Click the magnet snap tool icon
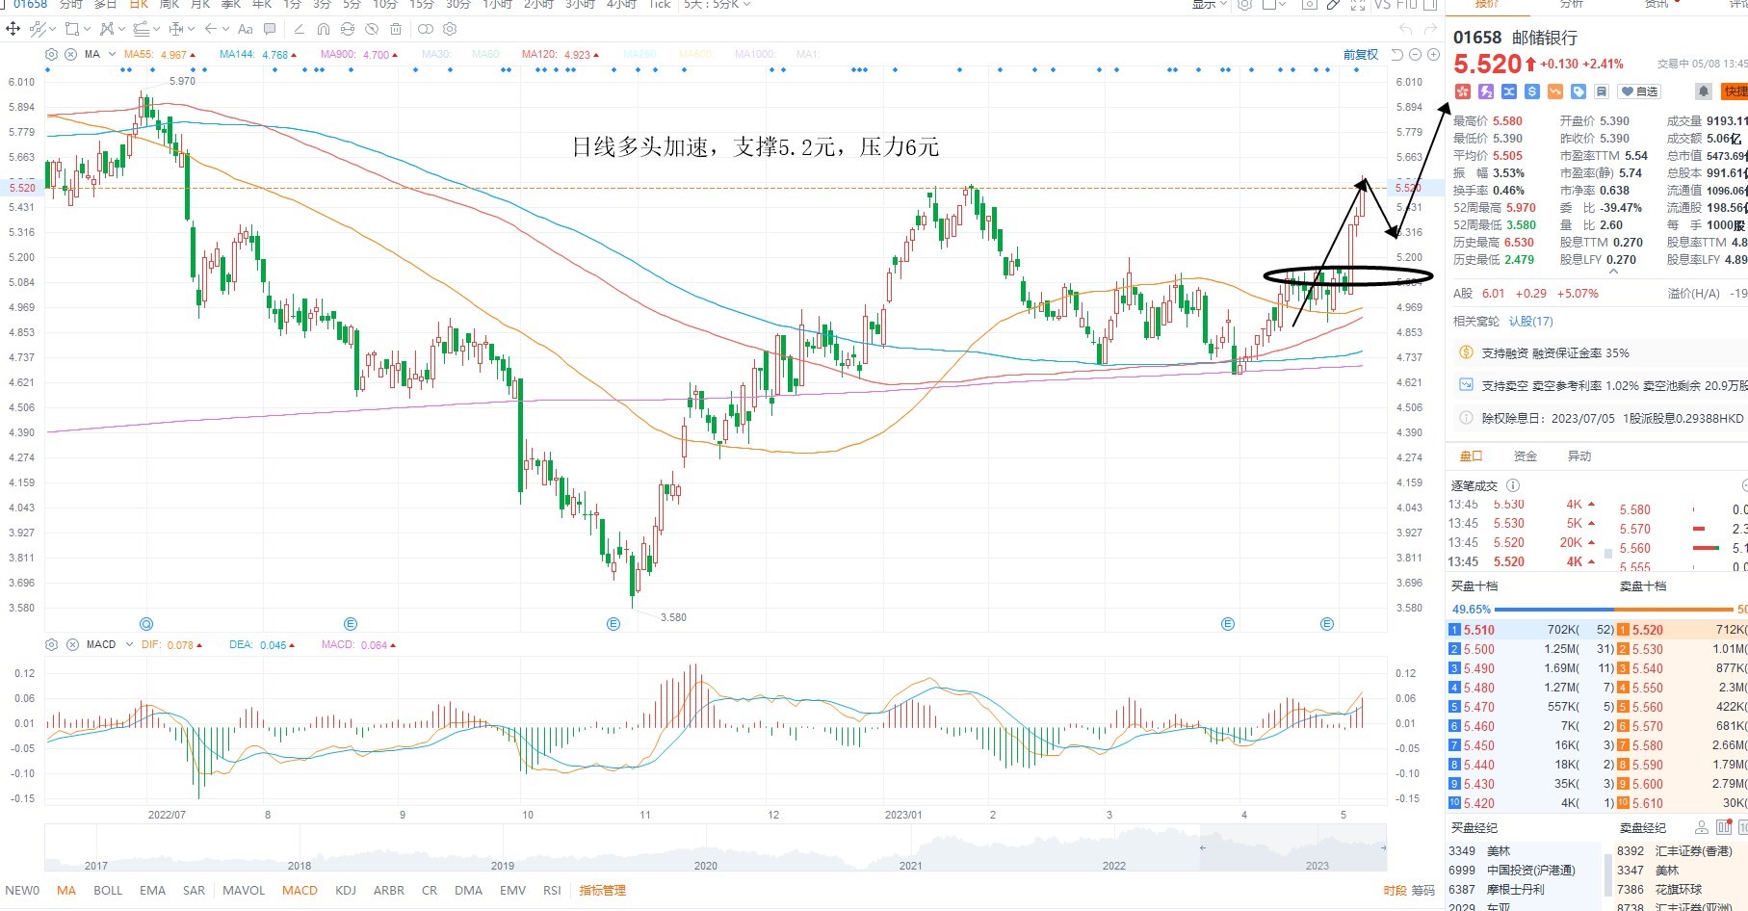The width and height of the screenshot is (1748, 911). click(324, 29)
